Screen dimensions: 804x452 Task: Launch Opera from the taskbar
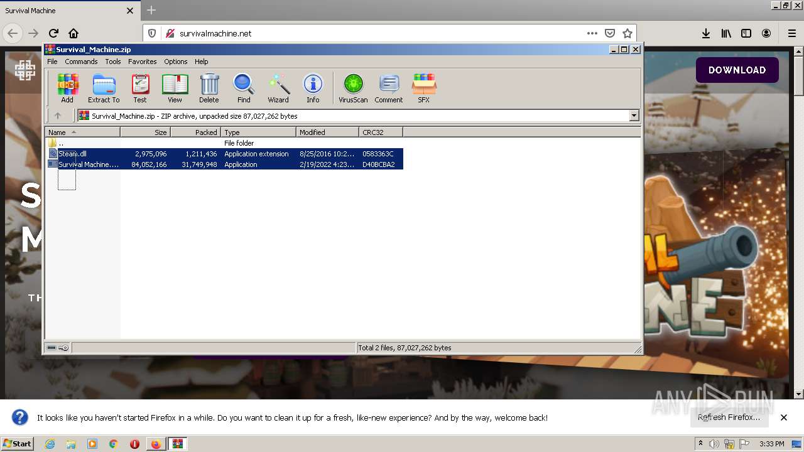pyautogui.click(x=134, y=444)
